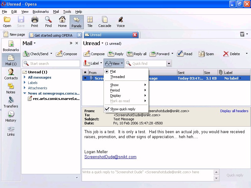Click the Print toolbar icon
This screenshot has width=251, height=188.
tap(35, 22)
